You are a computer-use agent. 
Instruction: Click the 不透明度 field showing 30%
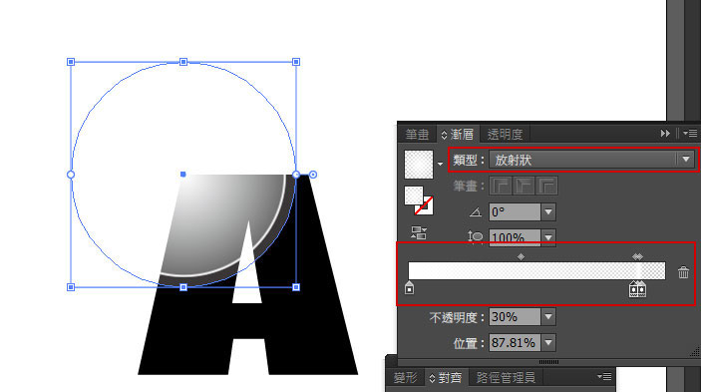pyautogui.click(x=515, y=317)
